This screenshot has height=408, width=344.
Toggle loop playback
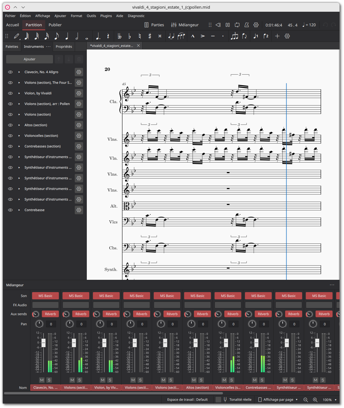[237, 25]
